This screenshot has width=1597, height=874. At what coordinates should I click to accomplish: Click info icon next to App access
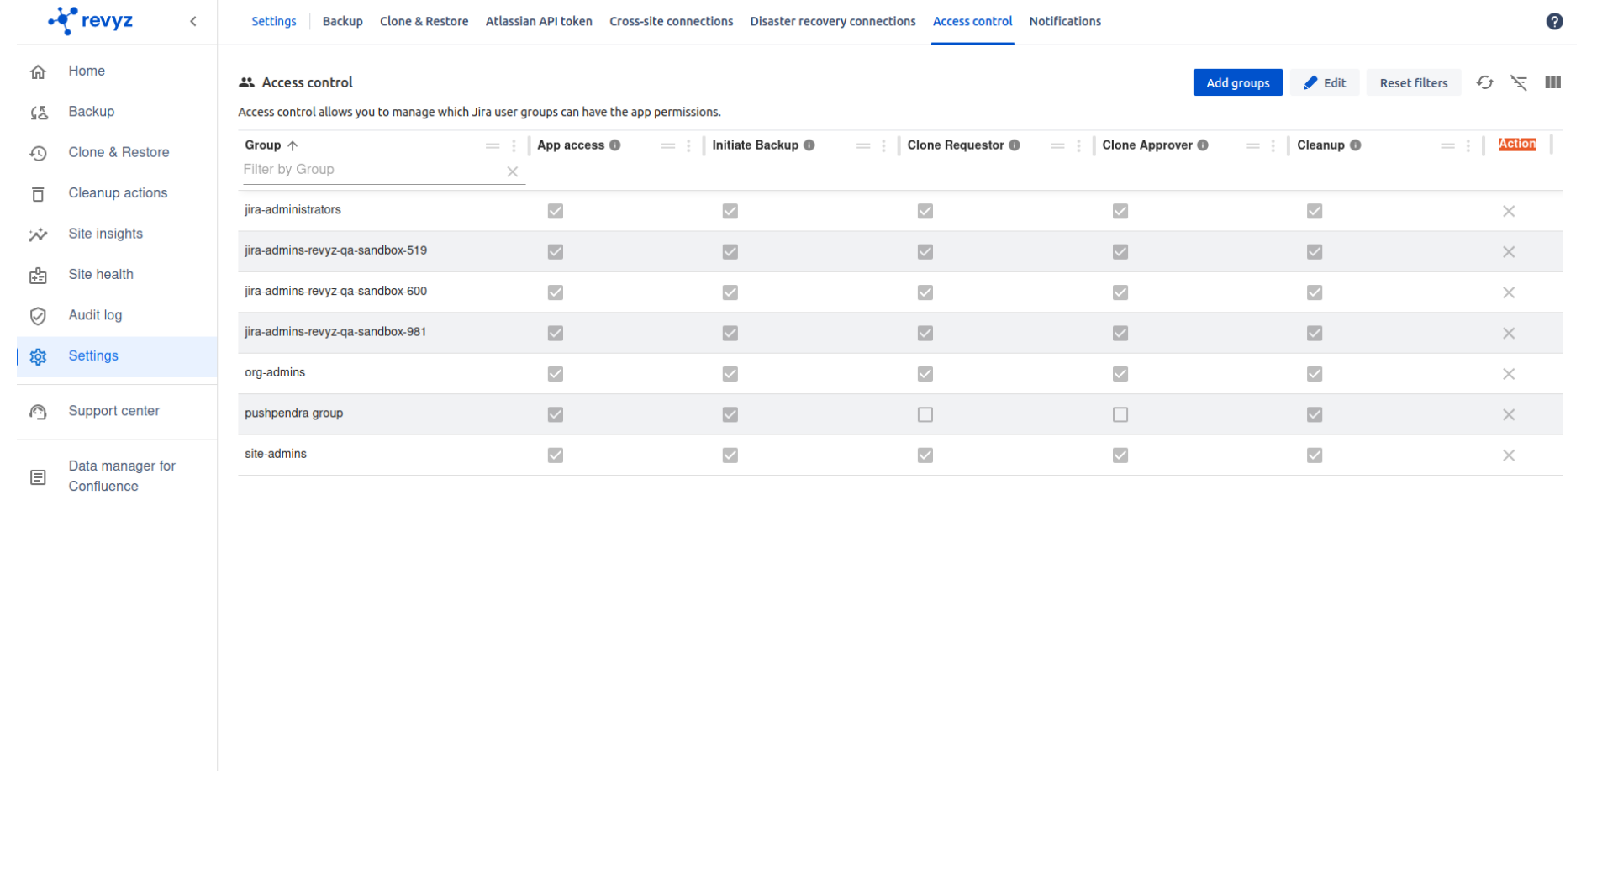coord(615,145)
